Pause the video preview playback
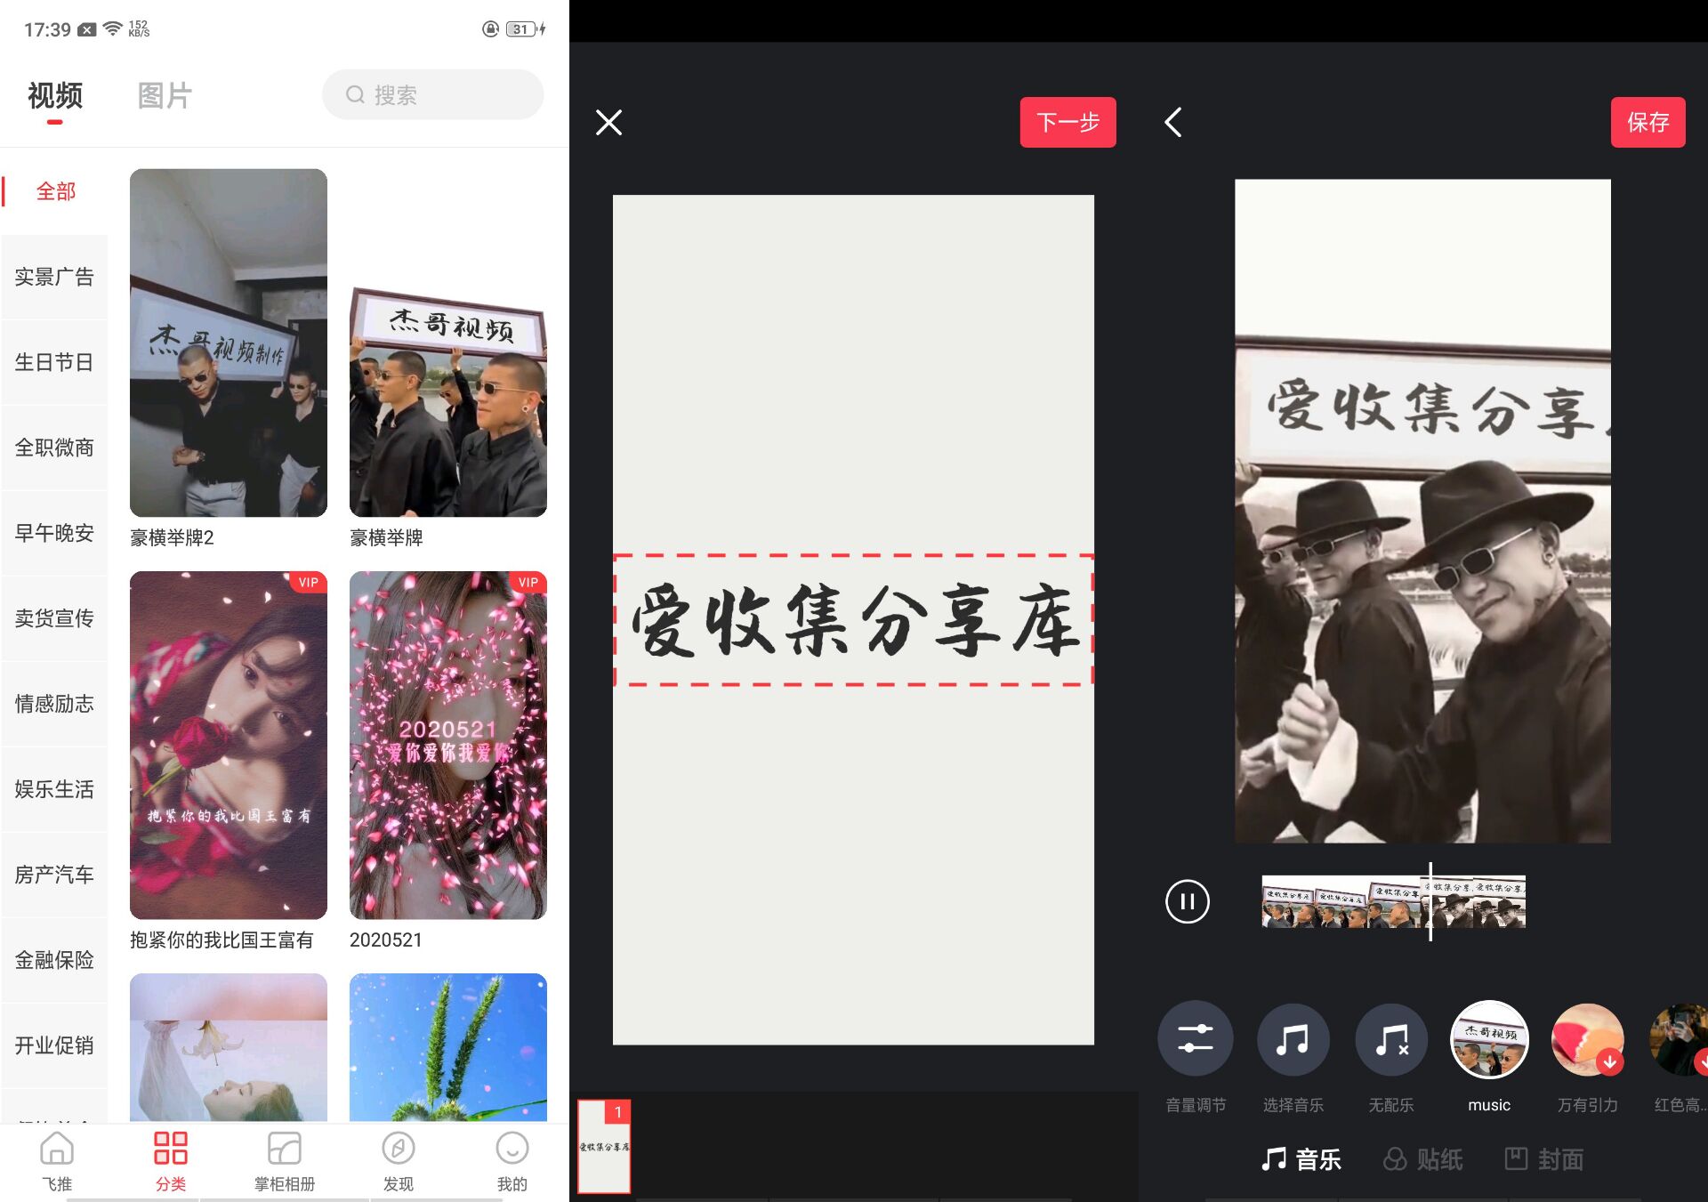Screen dimensions: 1708x1202 1187,901
